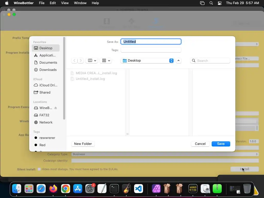Open Disk Utility from the Dock
The image size is (264, 198).
(x=205, y=188)
